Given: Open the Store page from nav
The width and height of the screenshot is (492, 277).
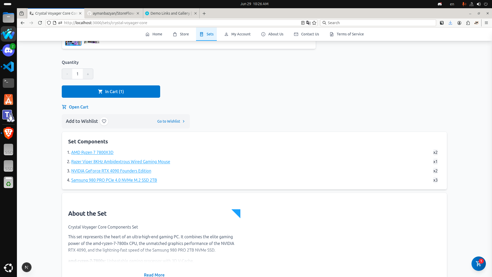Looking at the screenshot, I should 181,34.
